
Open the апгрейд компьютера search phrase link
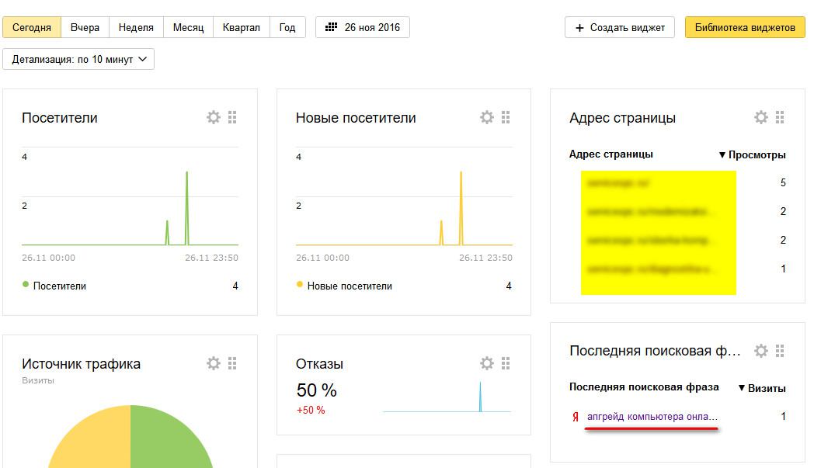pos(652,417)
